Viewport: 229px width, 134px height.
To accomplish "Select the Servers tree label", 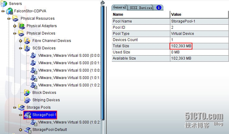I will pyautogui.click(x=15, y=4).
